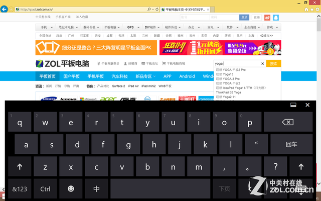Click the orange 搜索 search button
The height and width of the screenshot is (201, 321).
pyautogui.click(x=273, y=64)
